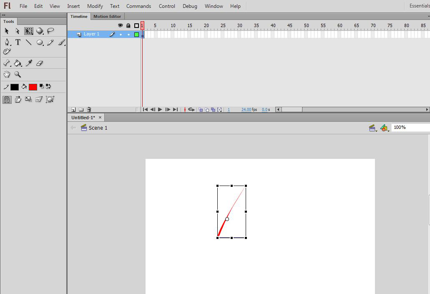This screenshot has height=294, width=430.
Task: Toggle Layer 1 green outline square
Action: pyautogui.click(x=136, y=34)
